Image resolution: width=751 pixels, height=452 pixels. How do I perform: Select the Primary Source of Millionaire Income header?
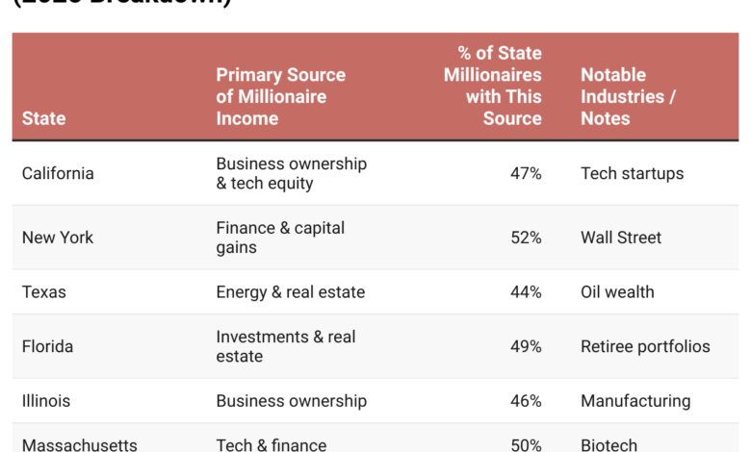(280, 96)
